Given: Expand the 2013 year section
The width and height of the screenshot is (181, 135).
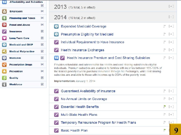Looking at the screenshot, I should tap(171, 6).
